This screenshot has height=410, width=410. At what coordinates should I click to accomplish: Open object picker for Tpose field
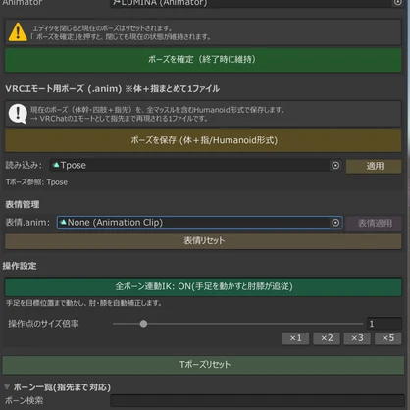[335, 166]
